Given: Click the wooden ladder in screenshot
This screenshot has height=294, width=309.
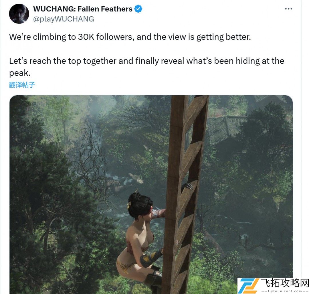Looking at the screenshot, I should (x=184, y=194).
